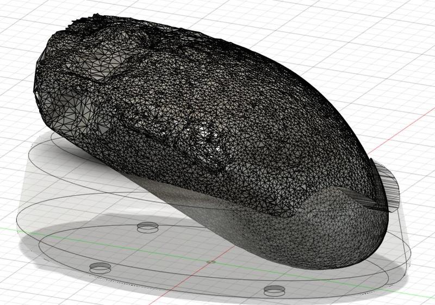This screenshot has width=435, height=305.
Task: Select the origin point where axes cross
Action: coord(211,262)
